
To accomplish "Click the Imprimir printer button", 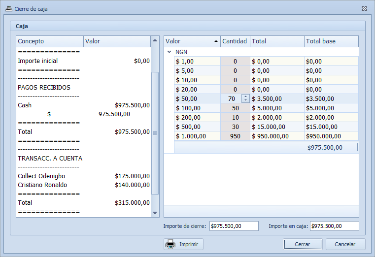I will (x=183, y=244).
